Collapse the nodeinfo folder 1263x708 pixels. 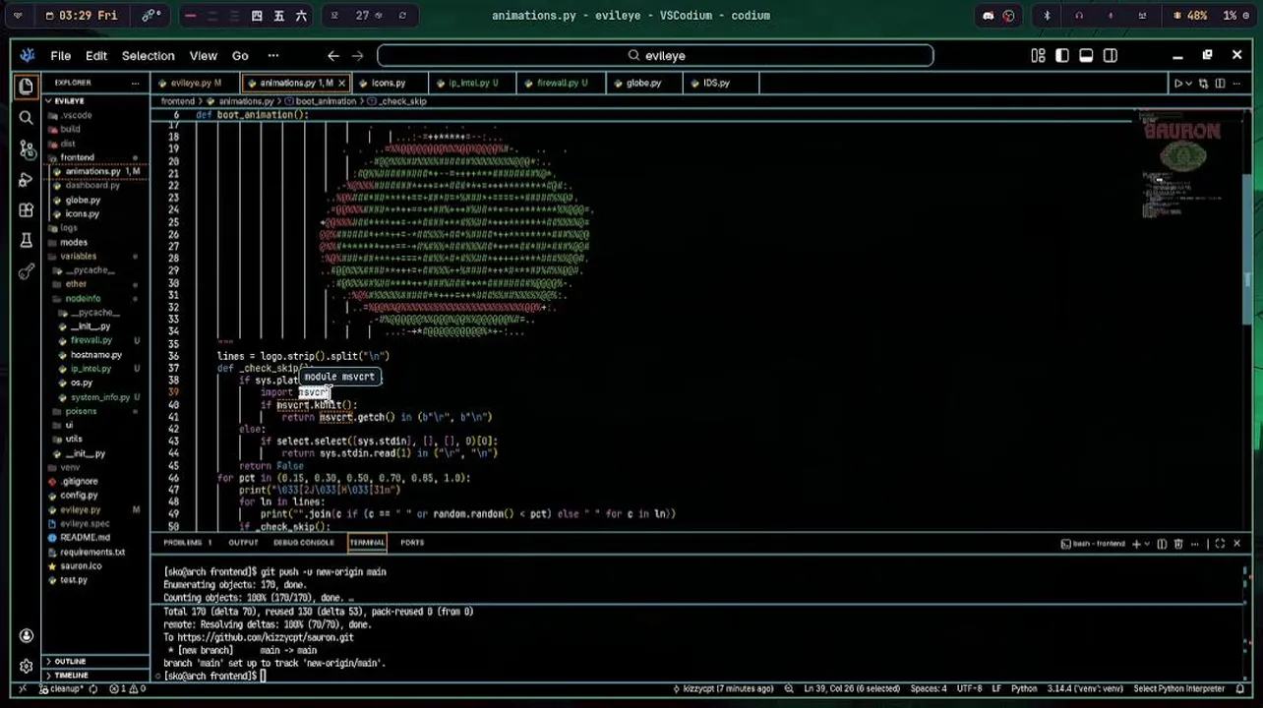tap(82, 299)
